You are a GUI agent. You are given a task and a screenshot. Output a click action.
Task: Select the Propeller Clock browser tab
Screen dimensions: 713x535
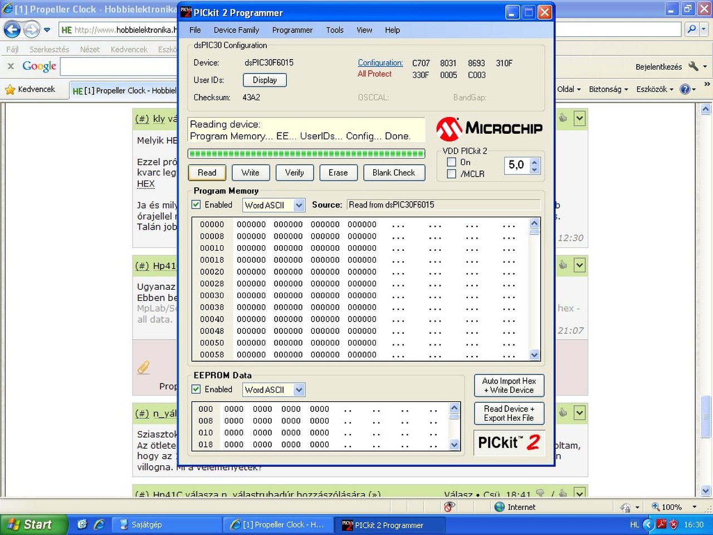(x=124, y=90)
